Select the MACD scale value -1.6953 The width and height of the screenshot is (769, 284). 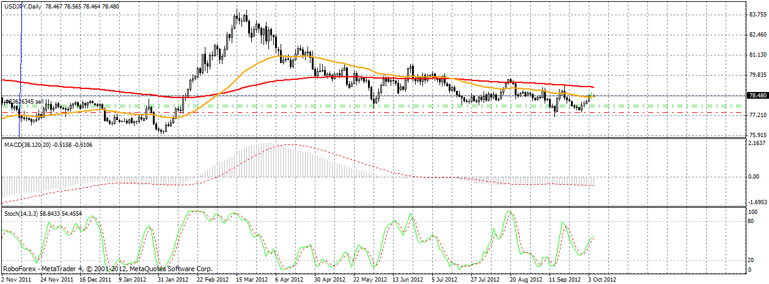pyautogui.click(x=757, y=202)
